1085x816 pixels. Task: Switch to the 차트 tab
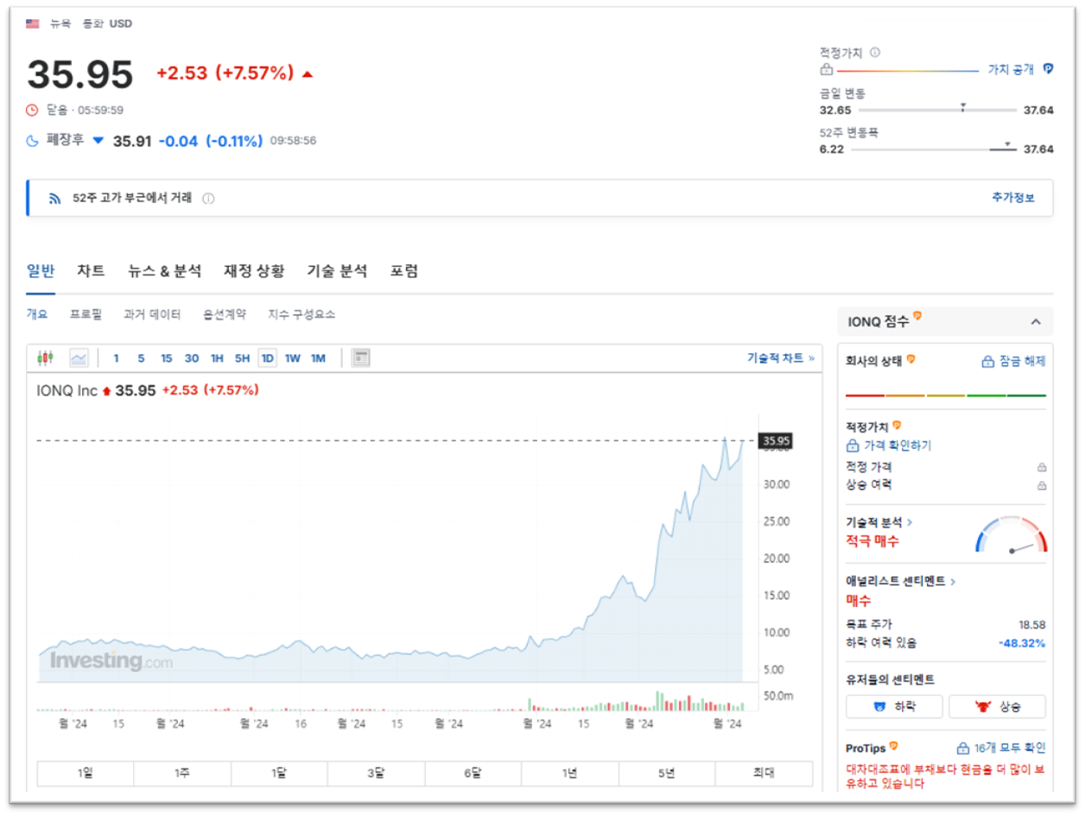click(91, 271)
